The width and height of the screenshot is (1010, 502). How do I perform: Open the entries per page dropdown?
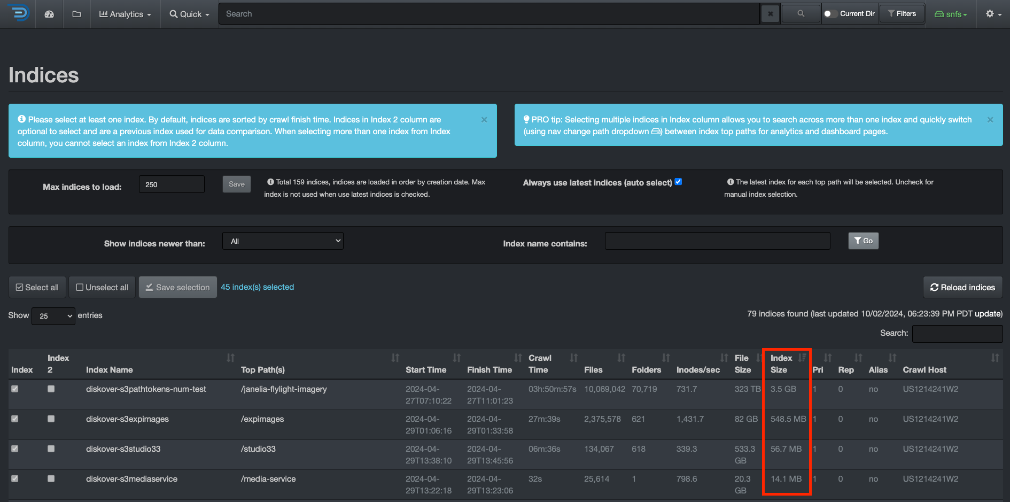point(53,316)
